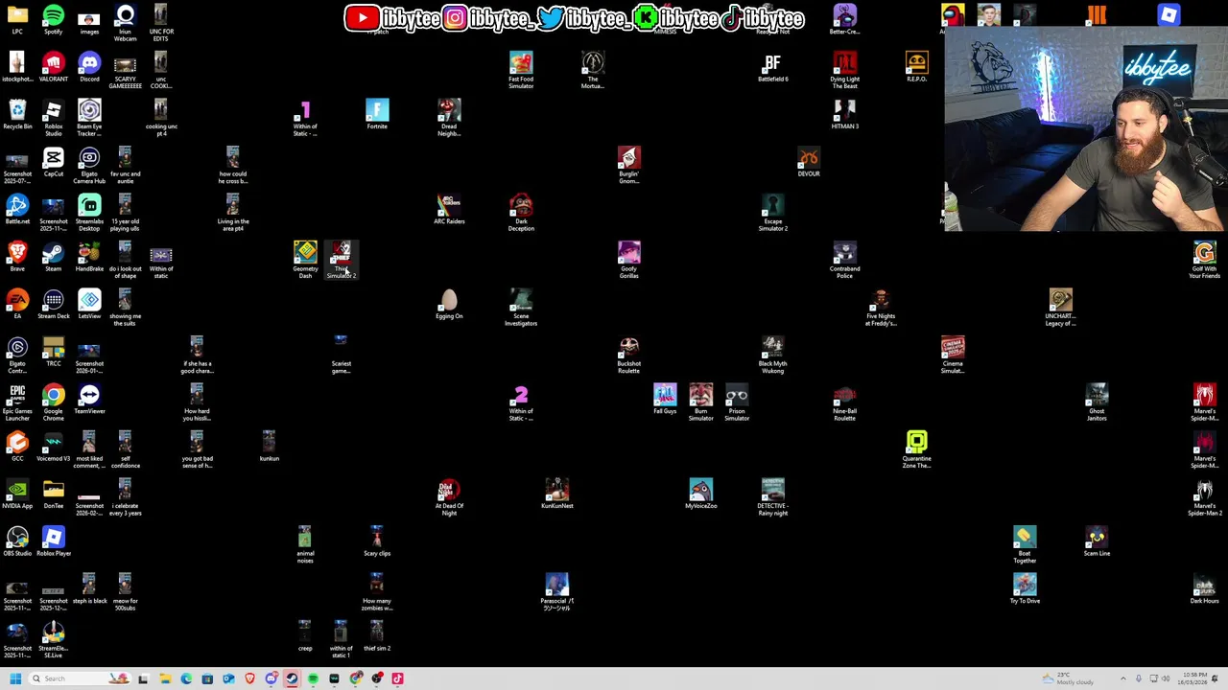The height and width of the screenshot is (690, 1228).
Task: Launch Roblox Player from desktop
Action: (53, 542)
